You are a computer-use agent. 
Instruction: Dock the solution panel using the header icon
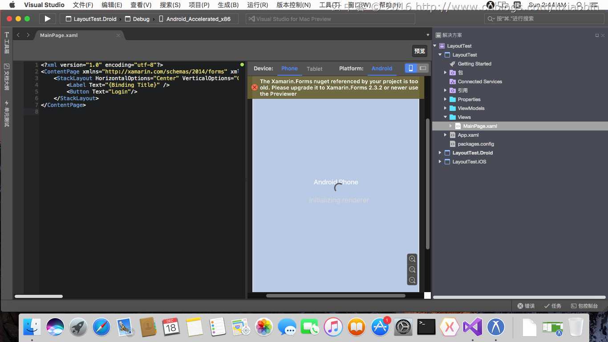pyautogui.click(x=597, y=35)
